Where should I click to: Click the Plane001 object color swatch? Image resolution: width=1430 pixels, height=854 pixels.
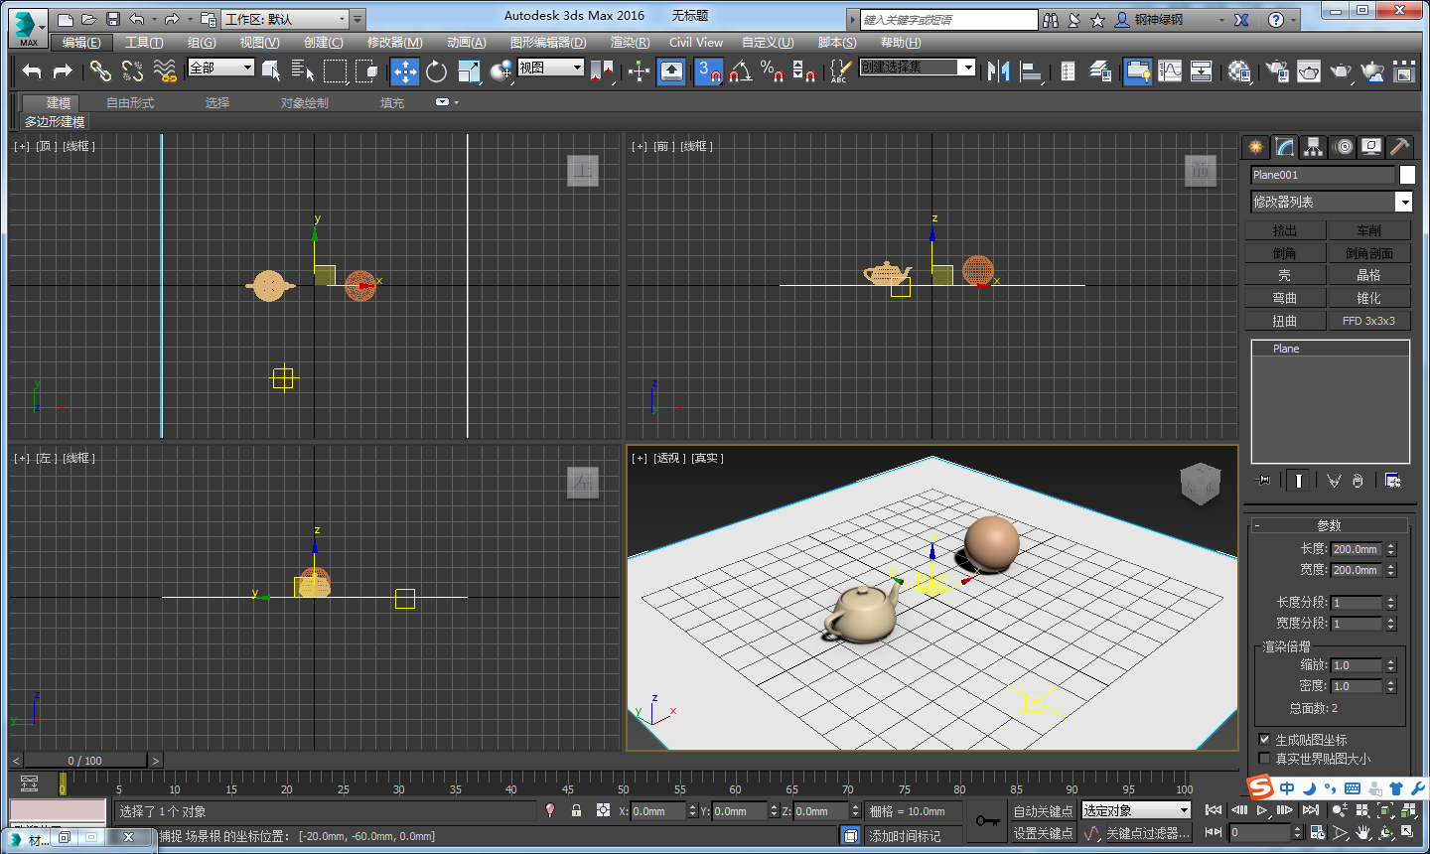click(x=1407, y=175)
